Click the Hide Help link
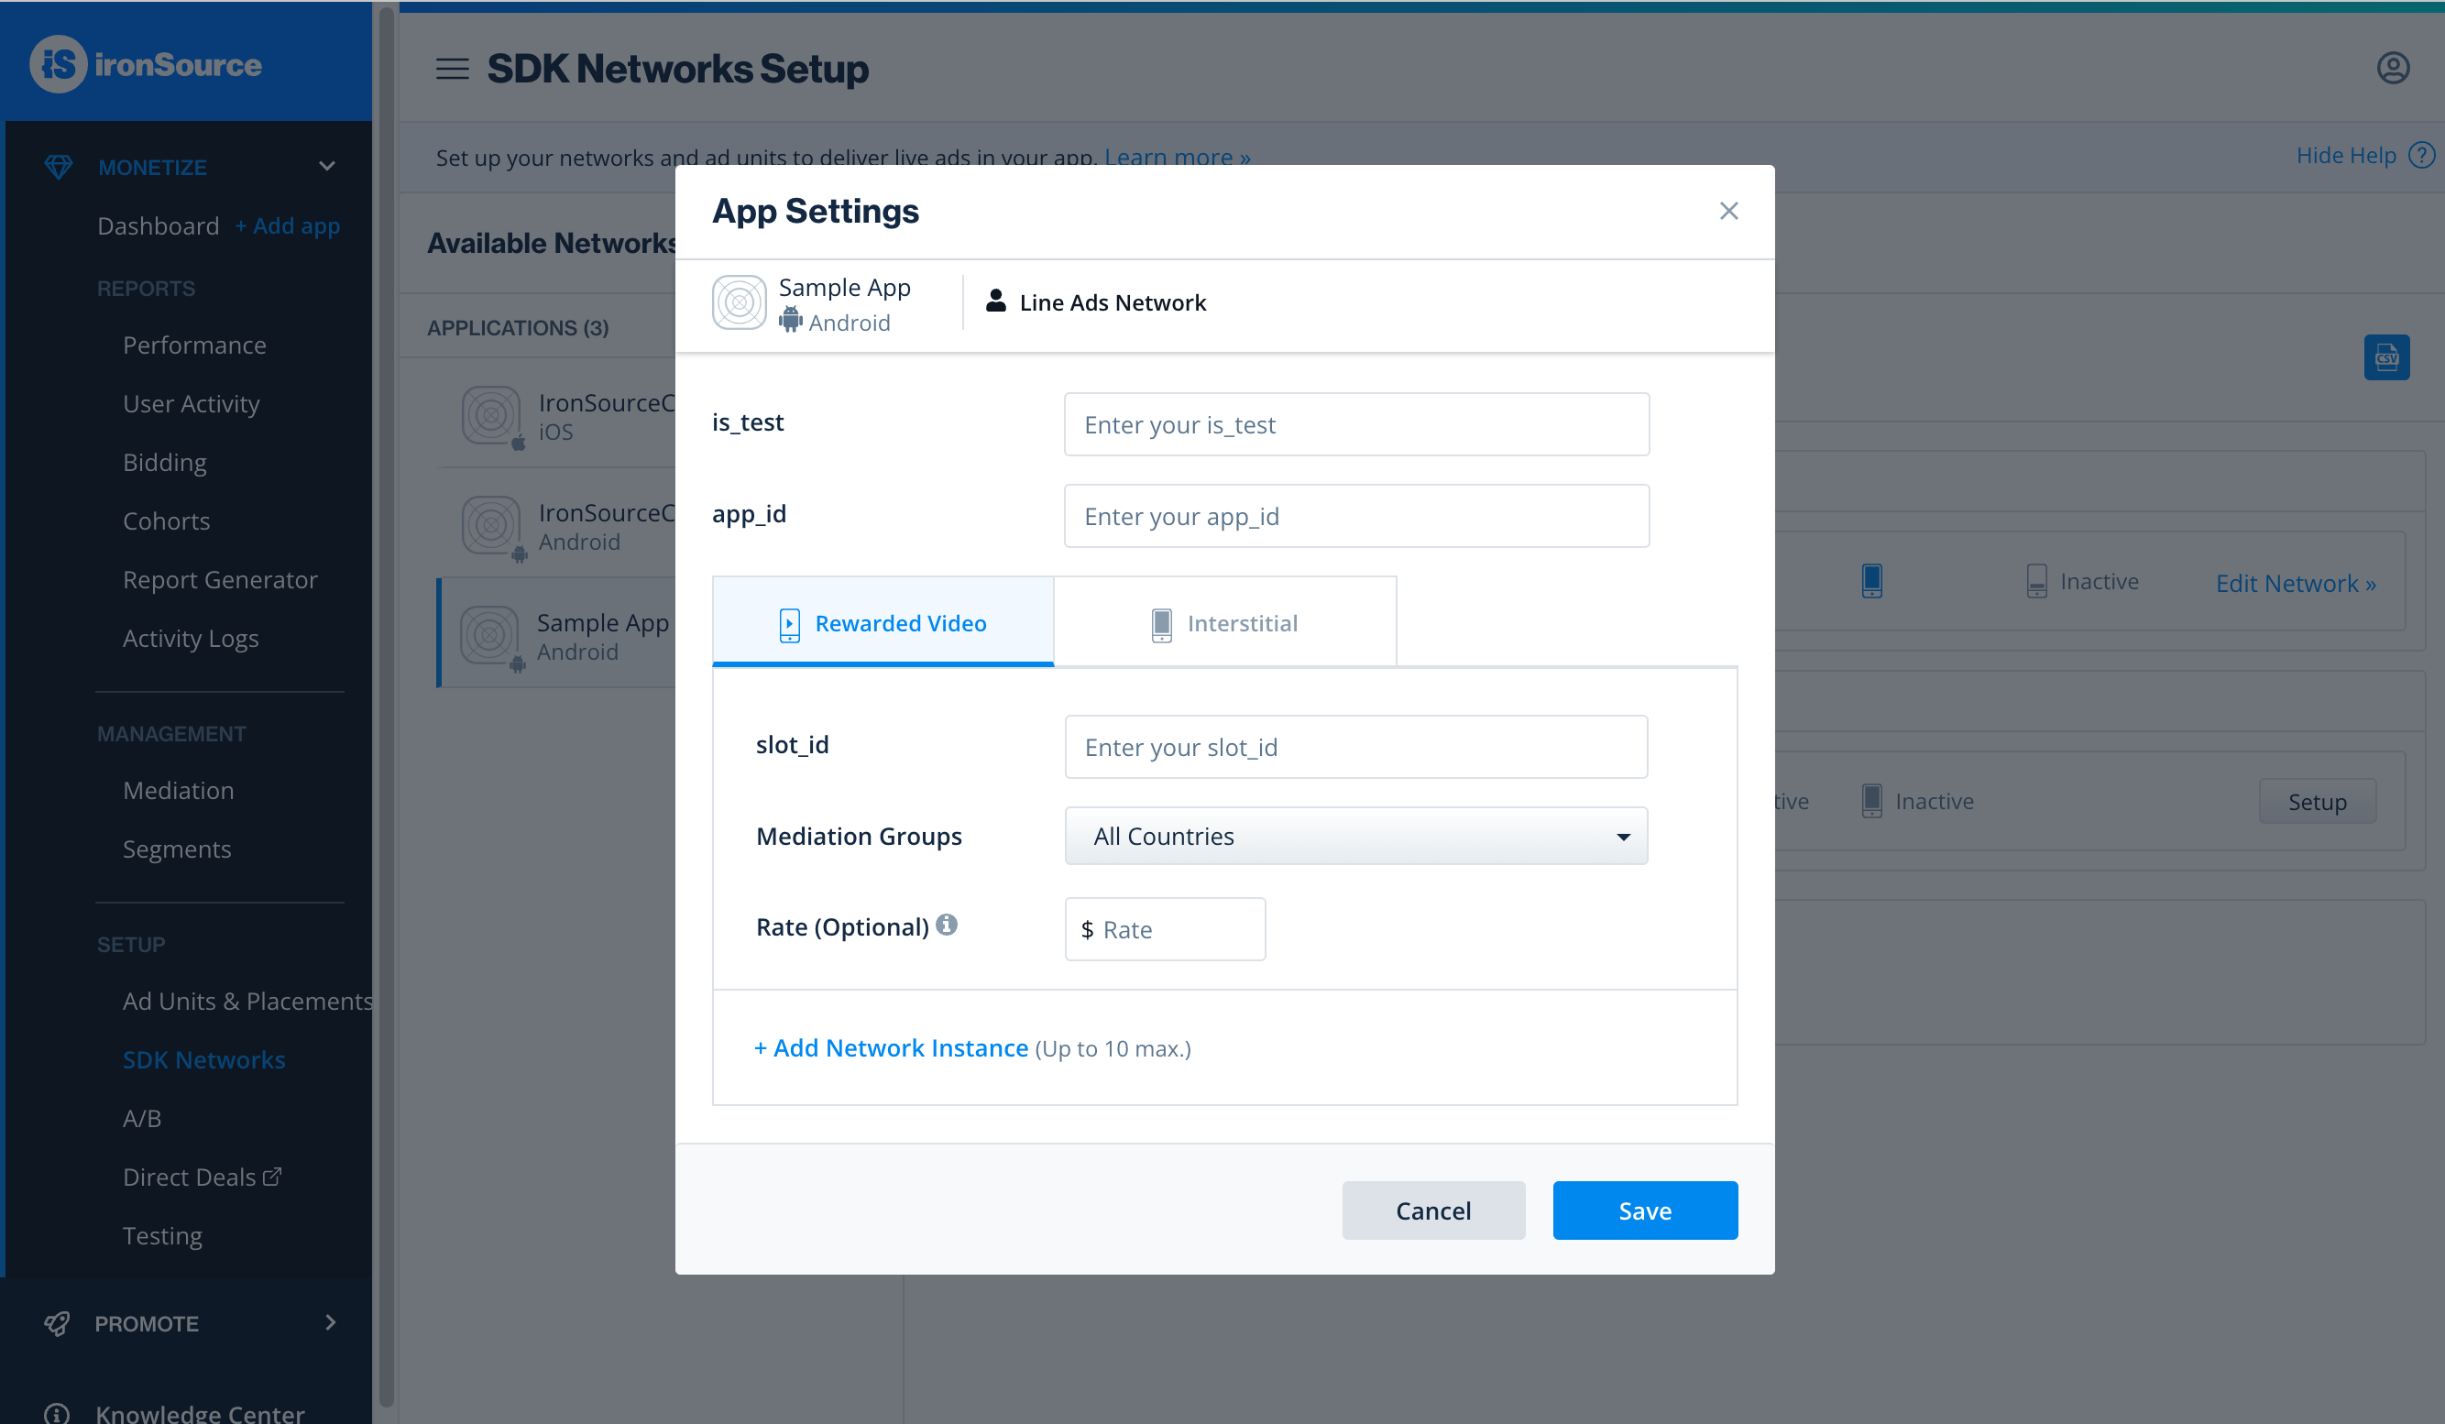 [x=2346, y=155]
